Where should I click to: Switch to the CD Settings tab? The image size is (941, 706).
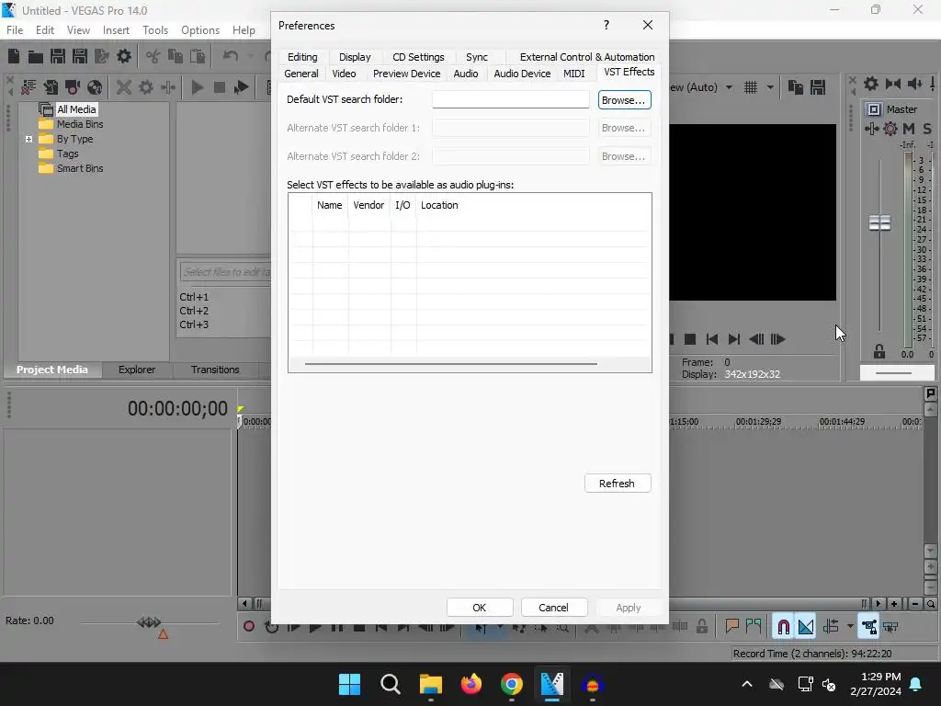[418, 57]
